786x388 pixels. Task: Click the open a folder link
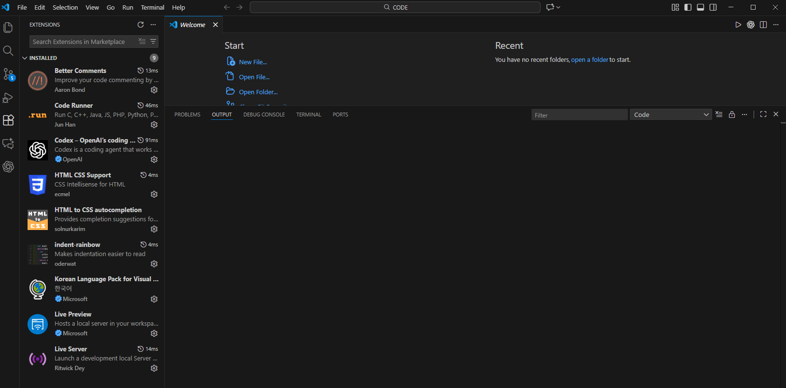tap(590, 59)
